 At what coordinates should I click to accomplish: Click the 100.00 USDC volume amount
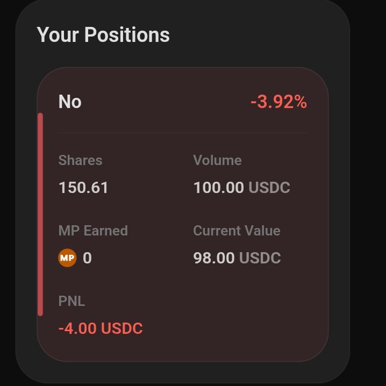pyautogui.click(x=242, y=187)
